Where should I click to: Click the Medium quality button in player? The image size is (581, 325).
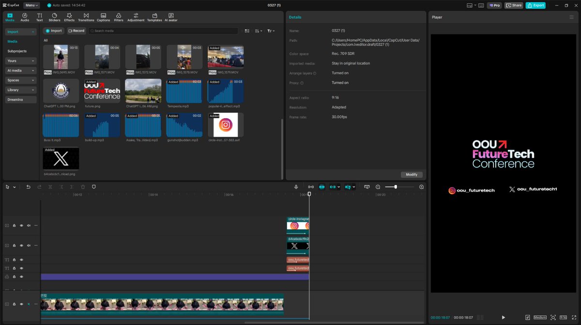click(x=540, y=317)
